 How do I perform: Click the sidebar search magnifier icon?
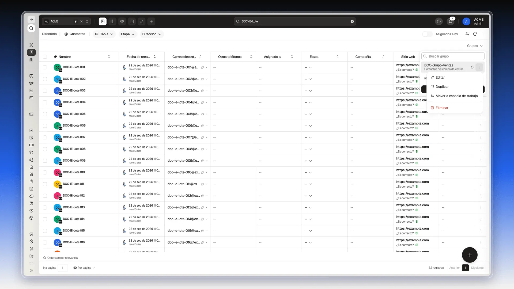click(31, 28)
